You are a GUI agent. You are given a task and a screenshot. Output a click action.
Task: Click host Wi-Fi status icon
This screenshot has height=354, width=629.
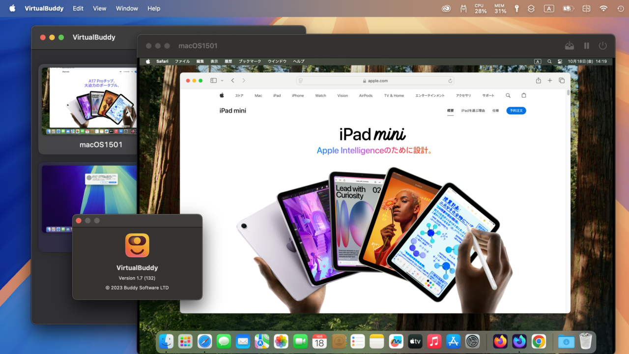tap(603, 8)
